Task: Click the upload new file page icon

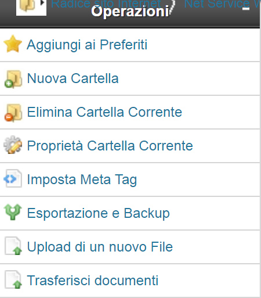Action: [13, 246]
